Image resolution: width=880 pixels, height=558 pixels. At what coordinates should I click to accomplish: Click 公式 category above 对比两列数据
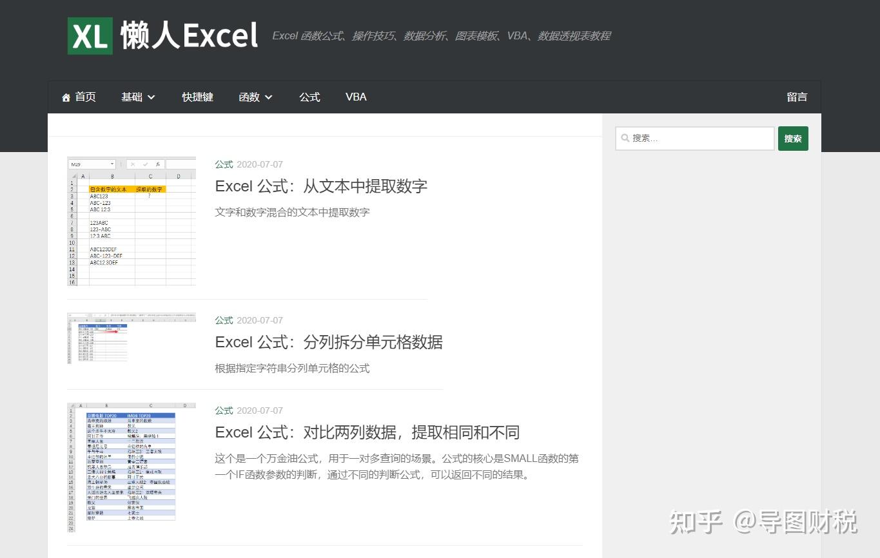pyautogui.click(x=224, y=410)
